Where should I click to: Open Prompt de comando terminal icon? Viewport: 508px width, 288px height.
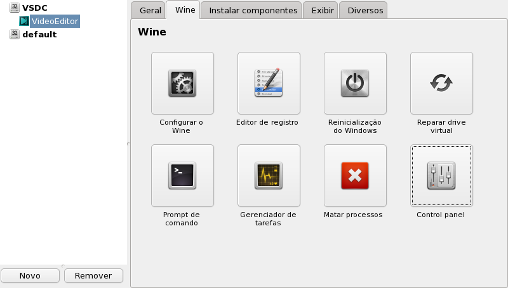[x=182, y=175]
